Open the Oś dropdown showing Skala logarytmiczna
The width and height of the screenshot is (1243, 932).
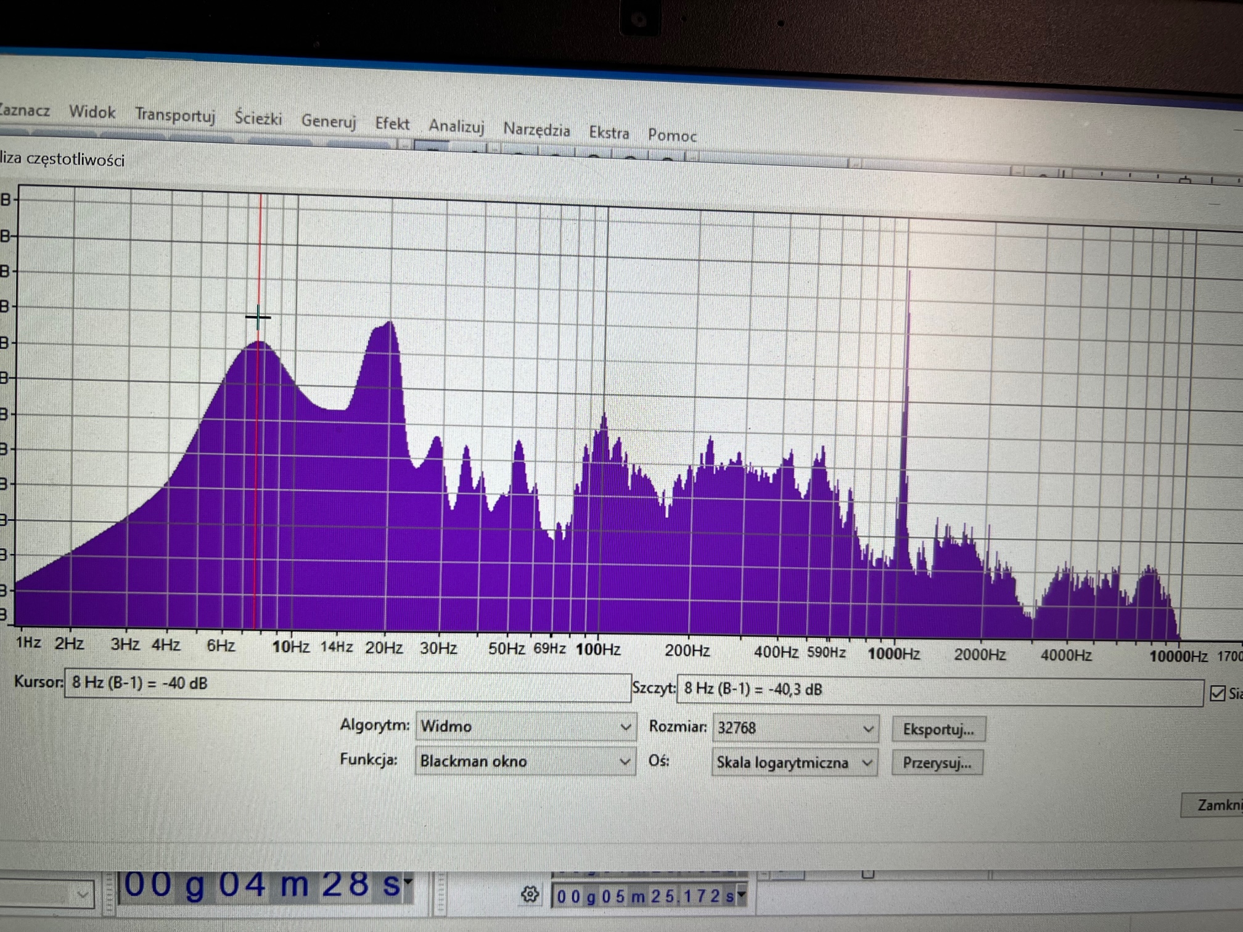(x=794, y=763)
